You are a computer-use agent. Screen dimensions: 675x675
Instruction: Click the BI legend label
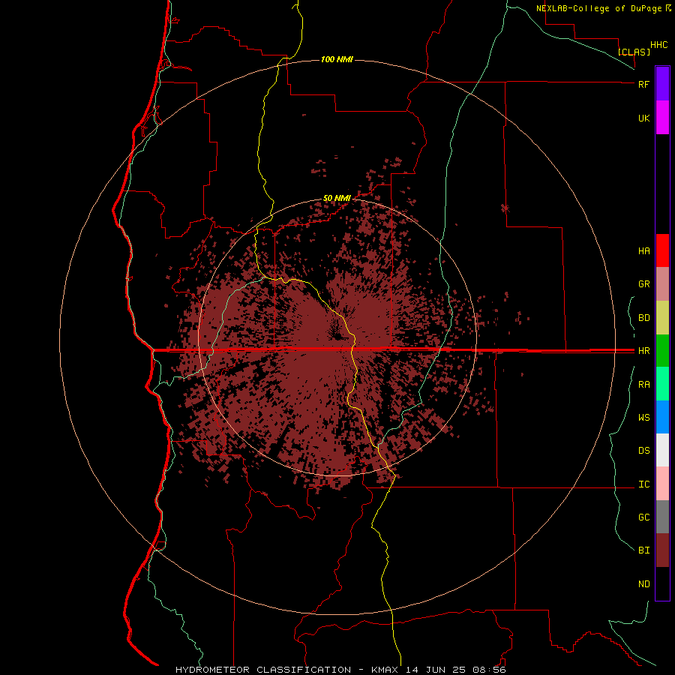point(643,550)
